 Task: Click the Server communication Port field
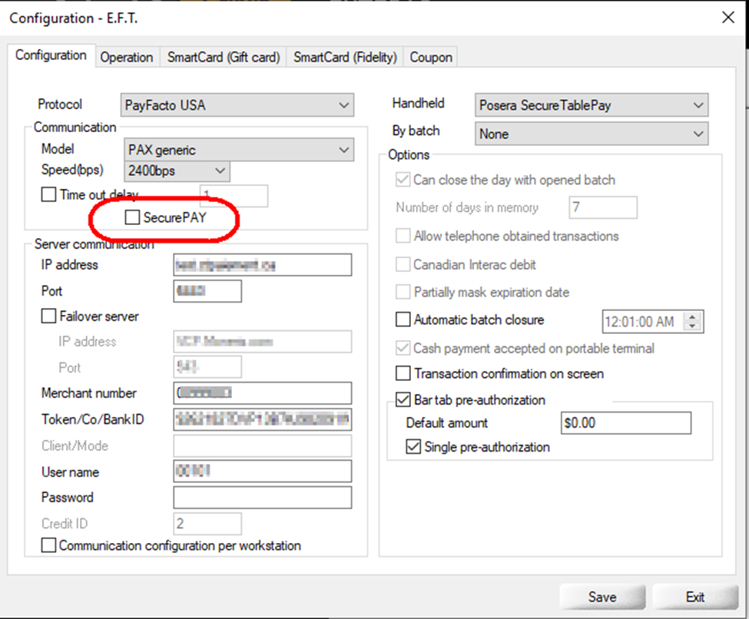pos(207,291)
